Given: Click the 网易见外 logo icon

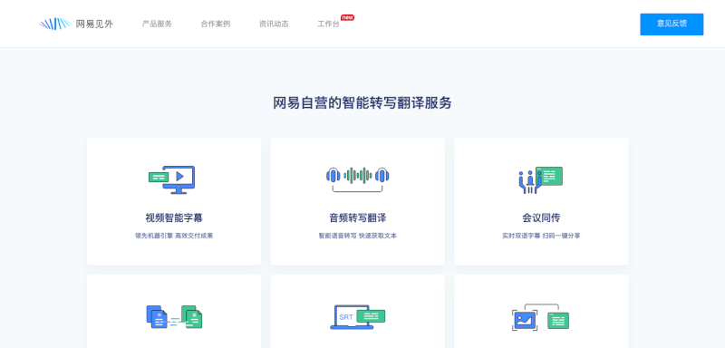Looking at the screenshot, I should (x=54, y=24).
